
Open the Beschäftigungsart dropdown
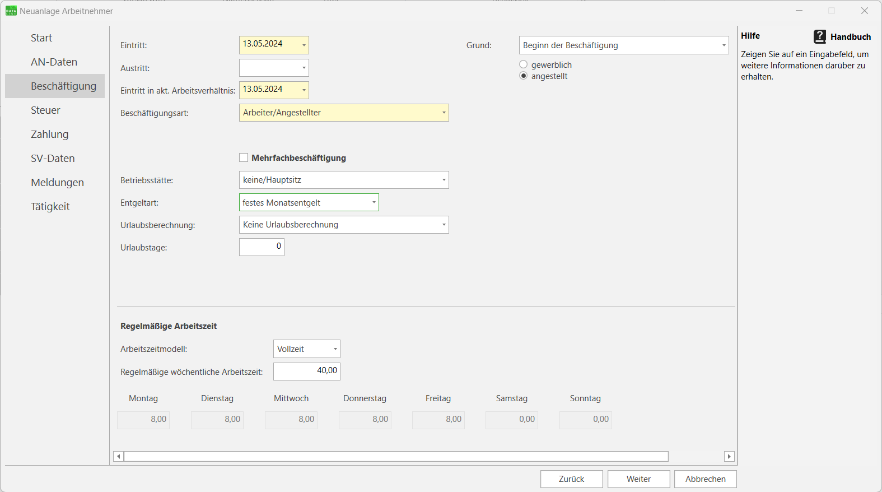(x=444, y=113)
